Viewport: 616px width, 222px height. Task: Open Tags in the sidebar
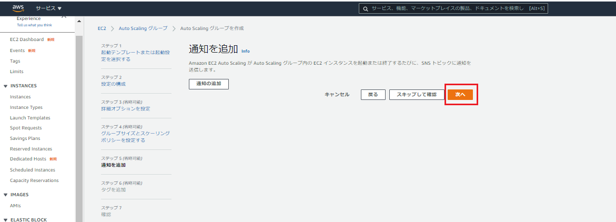point(15,61)
